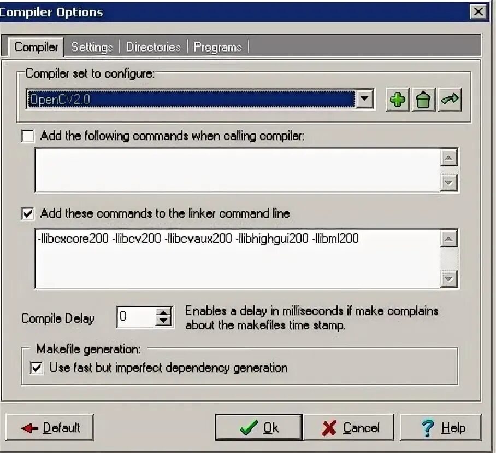Rename the compiler set with the arrow icon
496x453 pixels.
click(450, 100)
